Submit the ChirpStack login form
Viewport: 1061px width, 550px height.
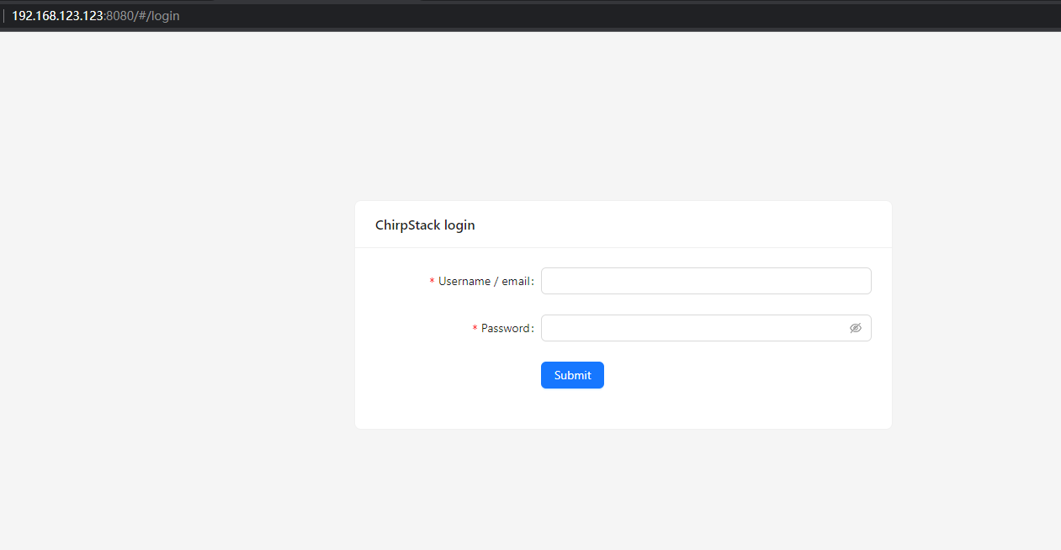point(572,375)
